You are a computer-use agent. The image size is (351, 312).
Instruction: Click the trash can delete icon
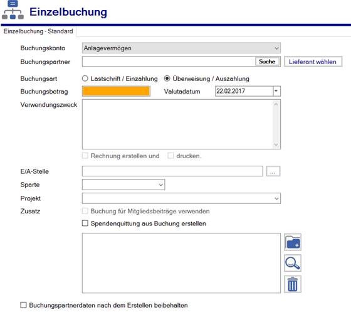pyautogui.click(x=293, y=284)
